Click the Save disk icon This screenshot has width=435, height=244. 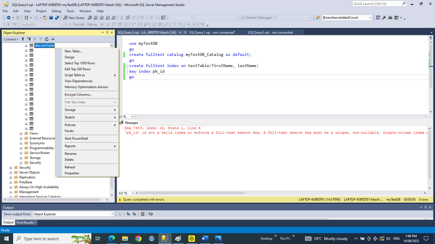(51, 18)
